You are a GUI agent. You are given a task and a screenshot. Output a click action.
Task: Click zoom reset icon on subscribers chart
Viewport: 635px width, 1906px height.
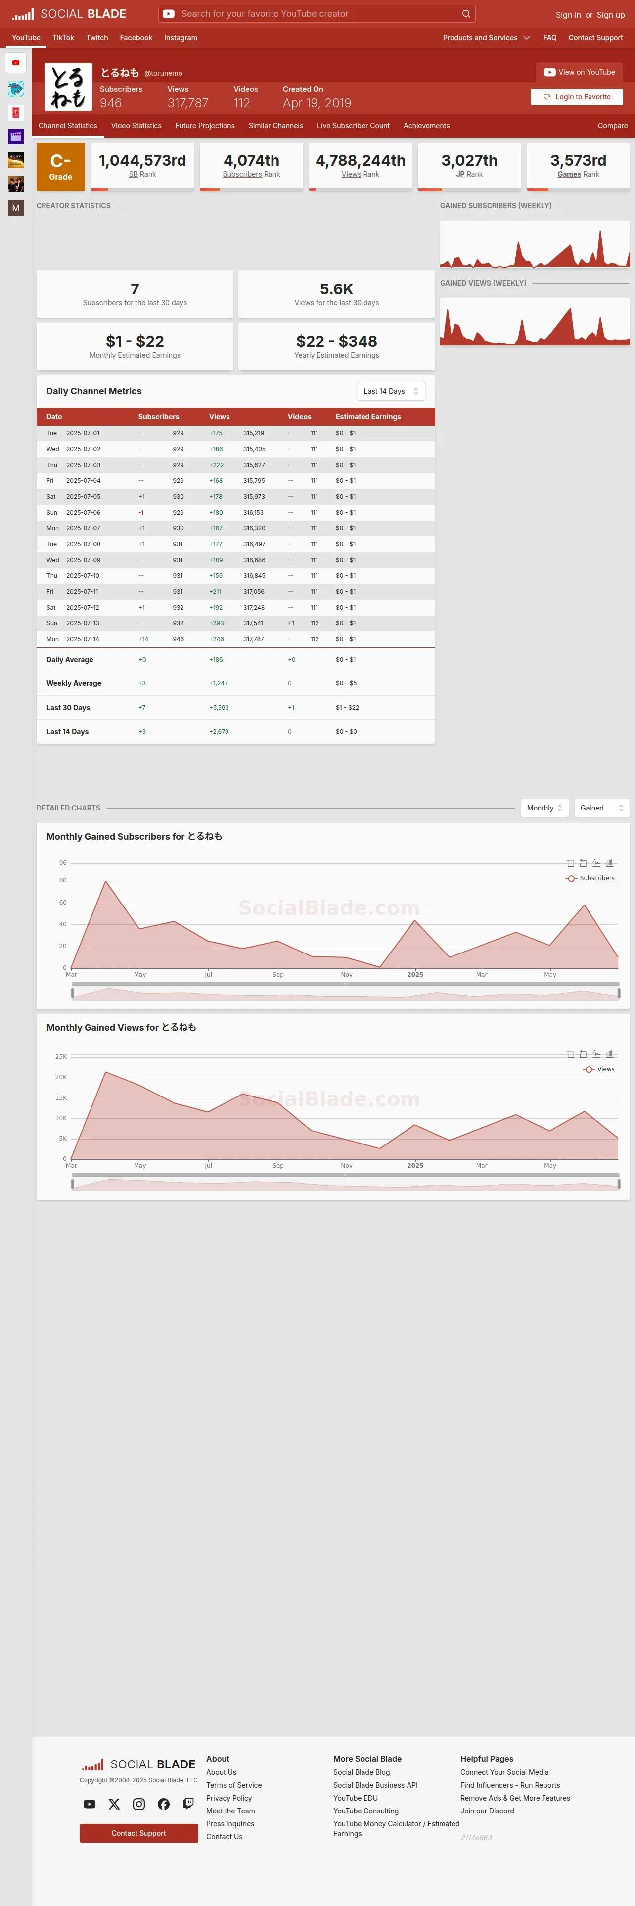[583, 863]
